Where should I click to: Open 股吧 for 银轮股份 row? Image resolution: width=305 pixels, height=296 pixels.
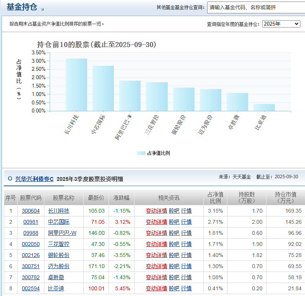(x=174, y=255)
